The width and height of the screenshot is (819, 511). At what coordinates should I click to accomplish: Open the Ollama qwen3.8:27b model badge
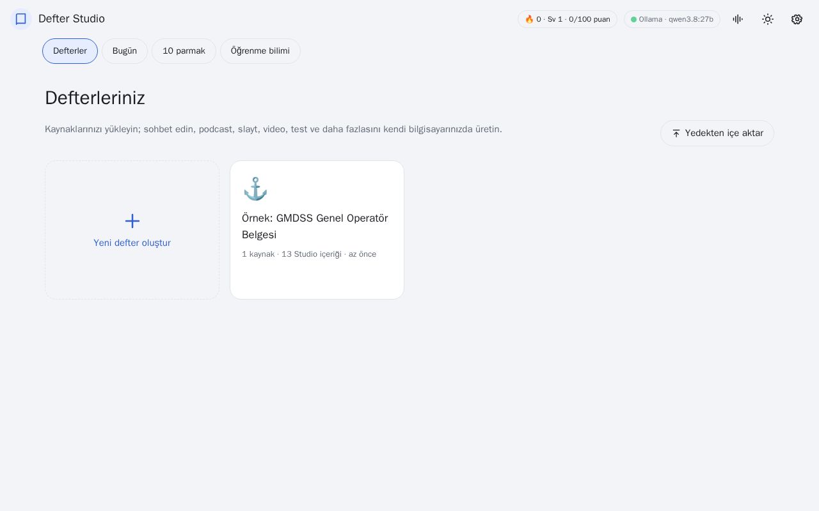pos(672,19)
